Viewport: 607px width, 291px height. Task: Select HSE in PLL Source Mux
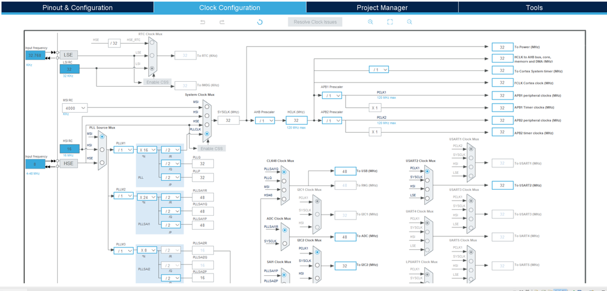(102, 162)
